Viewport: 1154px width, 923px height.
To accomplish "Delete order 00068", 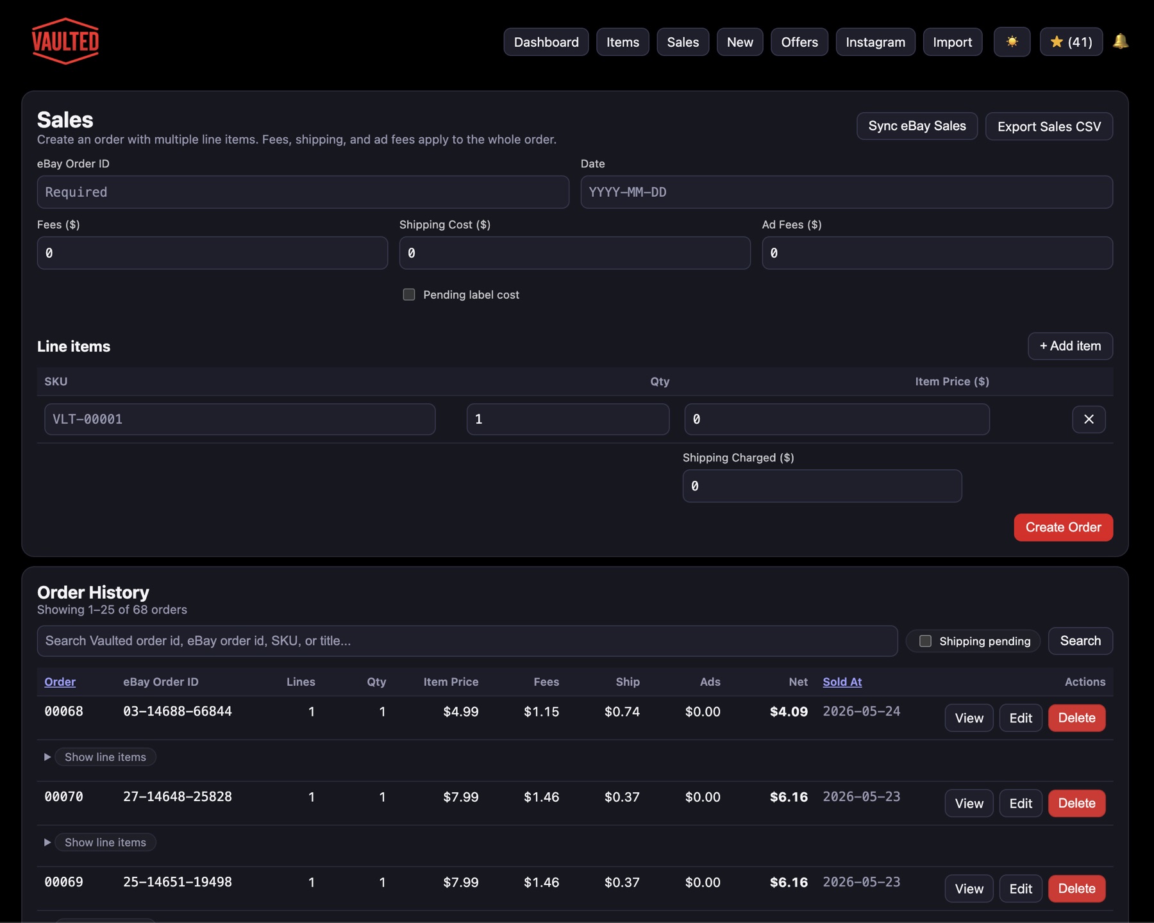I will point(1076,718).
